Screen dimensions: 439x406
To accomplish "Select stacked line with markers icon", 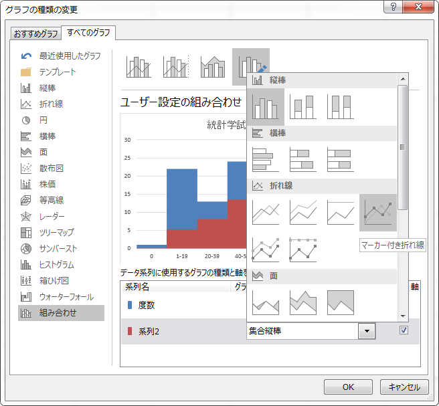I will pos(266,250).
